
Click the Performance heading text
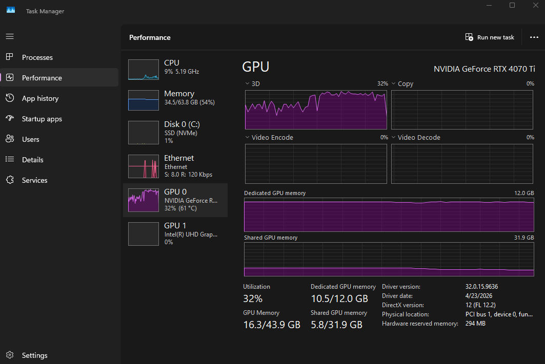click(x=150, y=37)
